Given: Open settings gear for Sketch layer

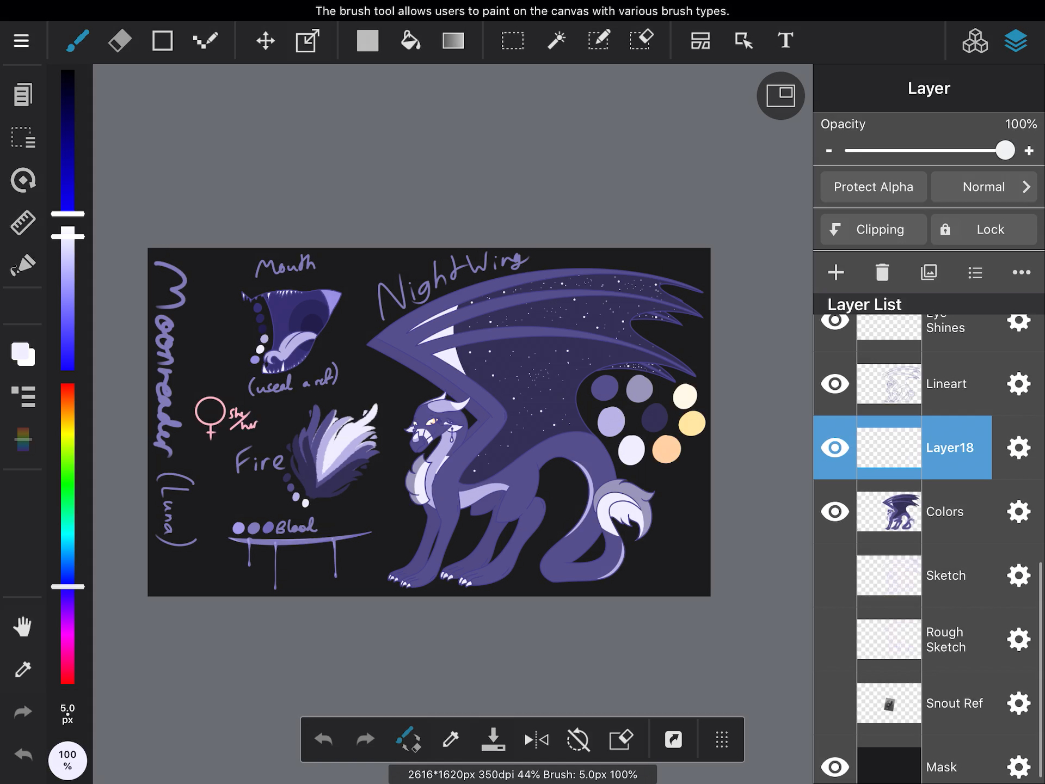Looking at the screenshot, I should click(1018, 575).
